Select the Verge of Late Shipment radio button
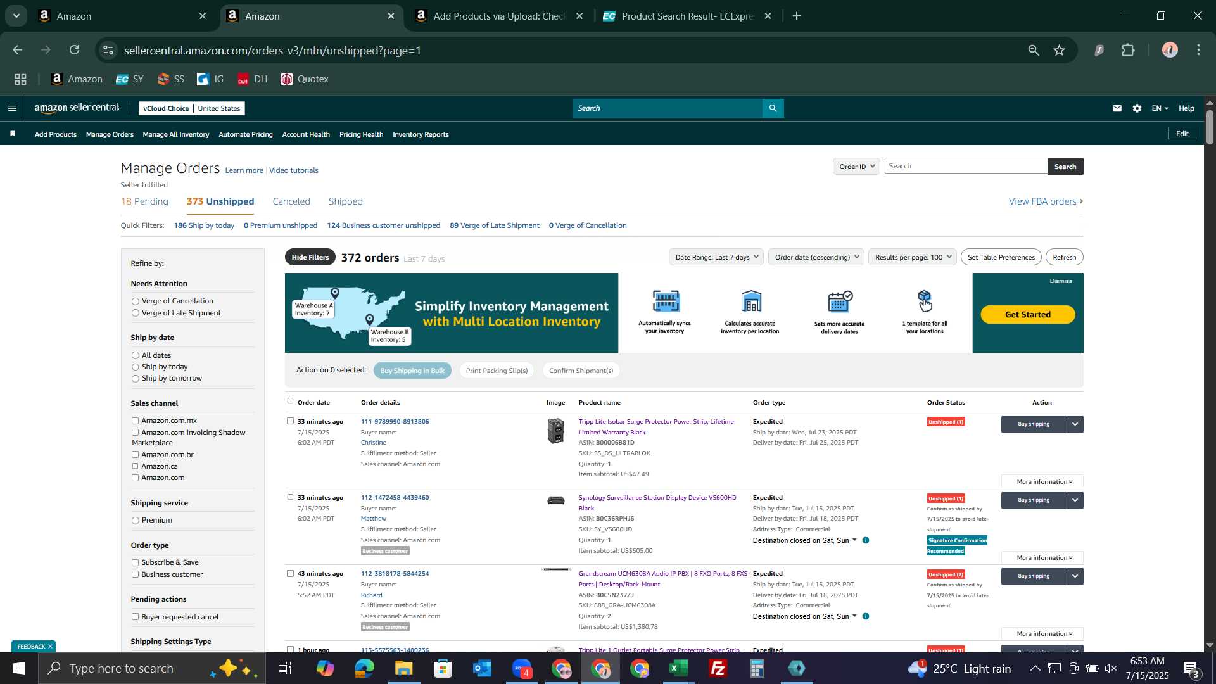Image resolution: width=1216 pixels, height=684 pixels. tap(135, 313)
